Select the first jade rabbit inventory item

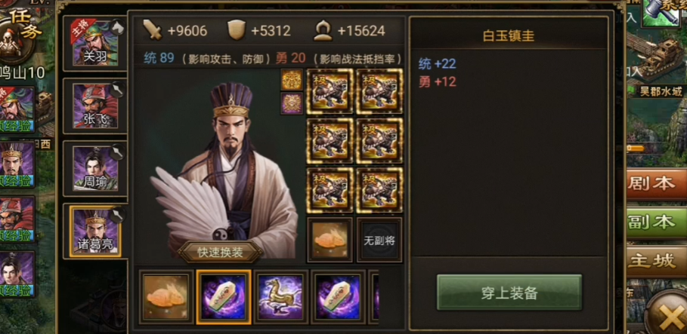tap(166, 297)
